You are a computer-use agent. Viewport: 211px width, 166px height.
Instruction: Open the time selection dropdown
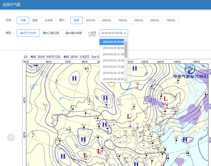click(113, 33)
